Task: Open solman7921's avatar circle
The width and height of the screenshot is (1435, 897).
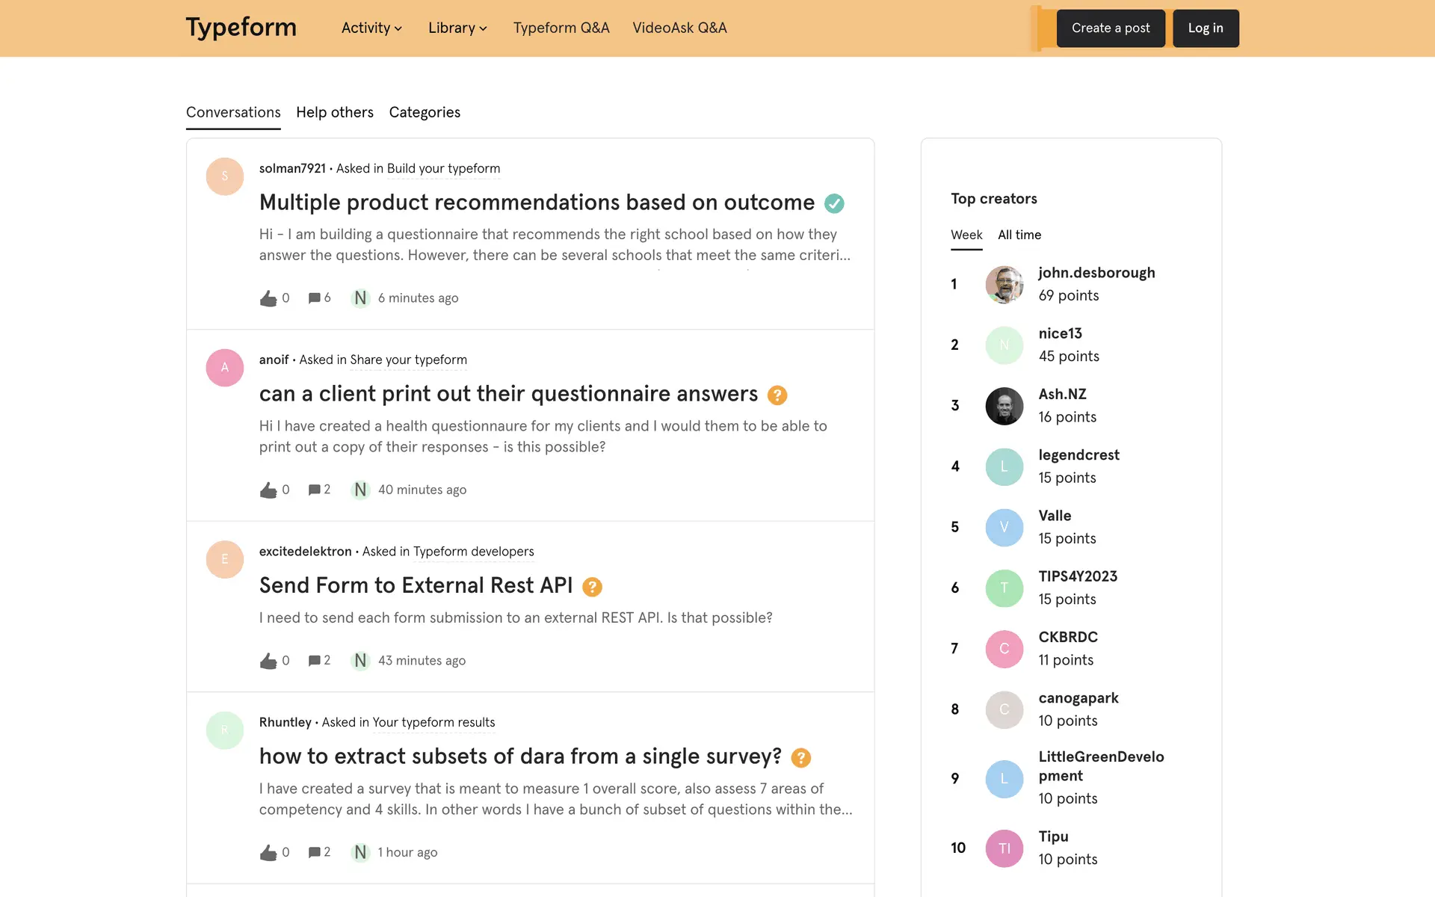Action: point(225,176)
